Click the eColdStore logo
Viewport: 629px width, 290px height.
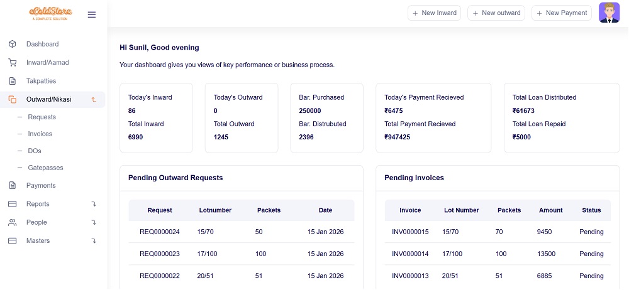(x=50, y=13)
